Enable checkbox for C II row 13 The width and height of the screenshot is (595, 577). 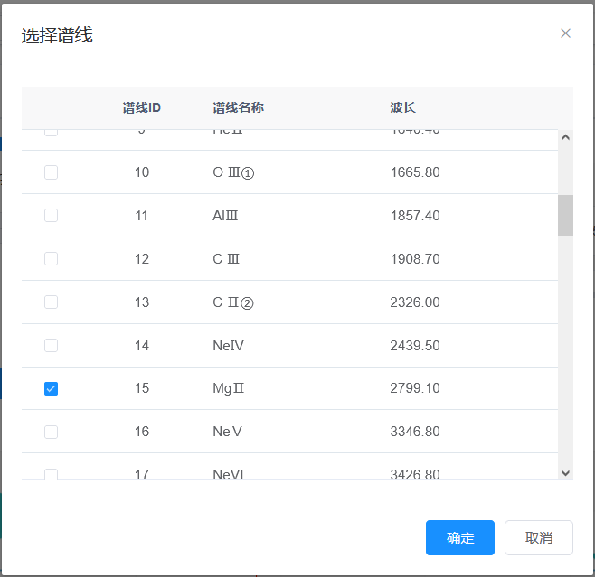(x=51, y=302)
